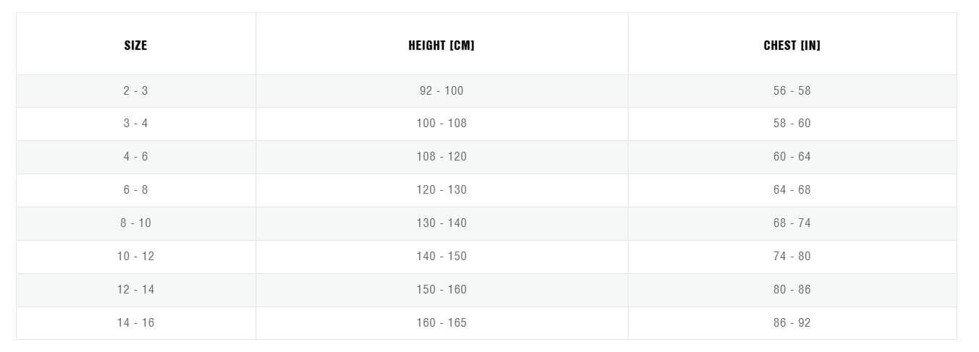The width and height of the screenshot is (979, 352).
Task: Select size 6 - 8 cell
Action: (135, 189)
